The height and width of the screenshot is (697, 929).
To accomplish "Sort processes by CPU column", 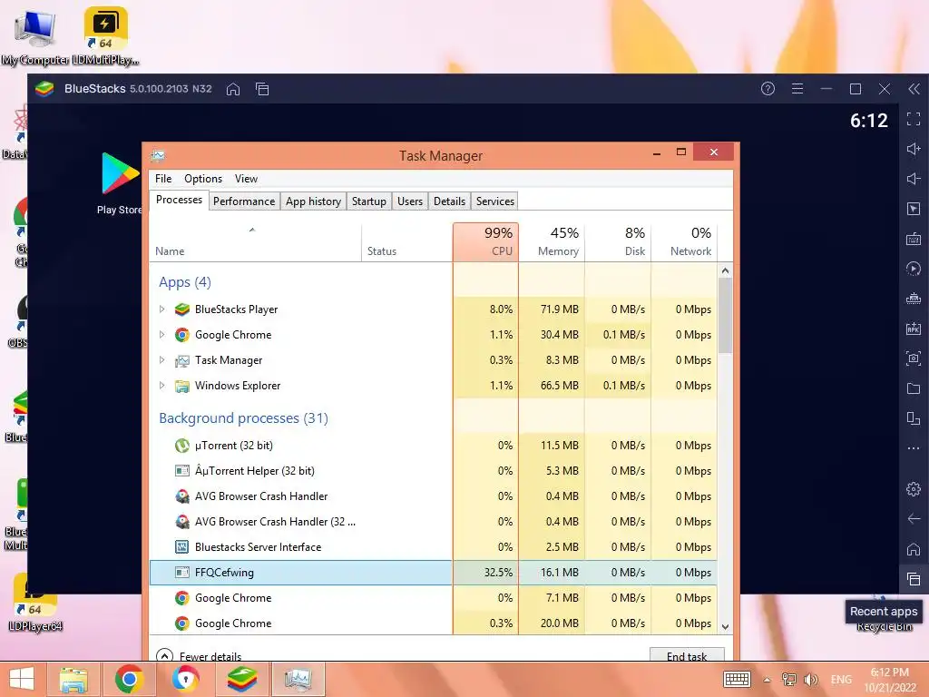I will [x=486, y=241].
